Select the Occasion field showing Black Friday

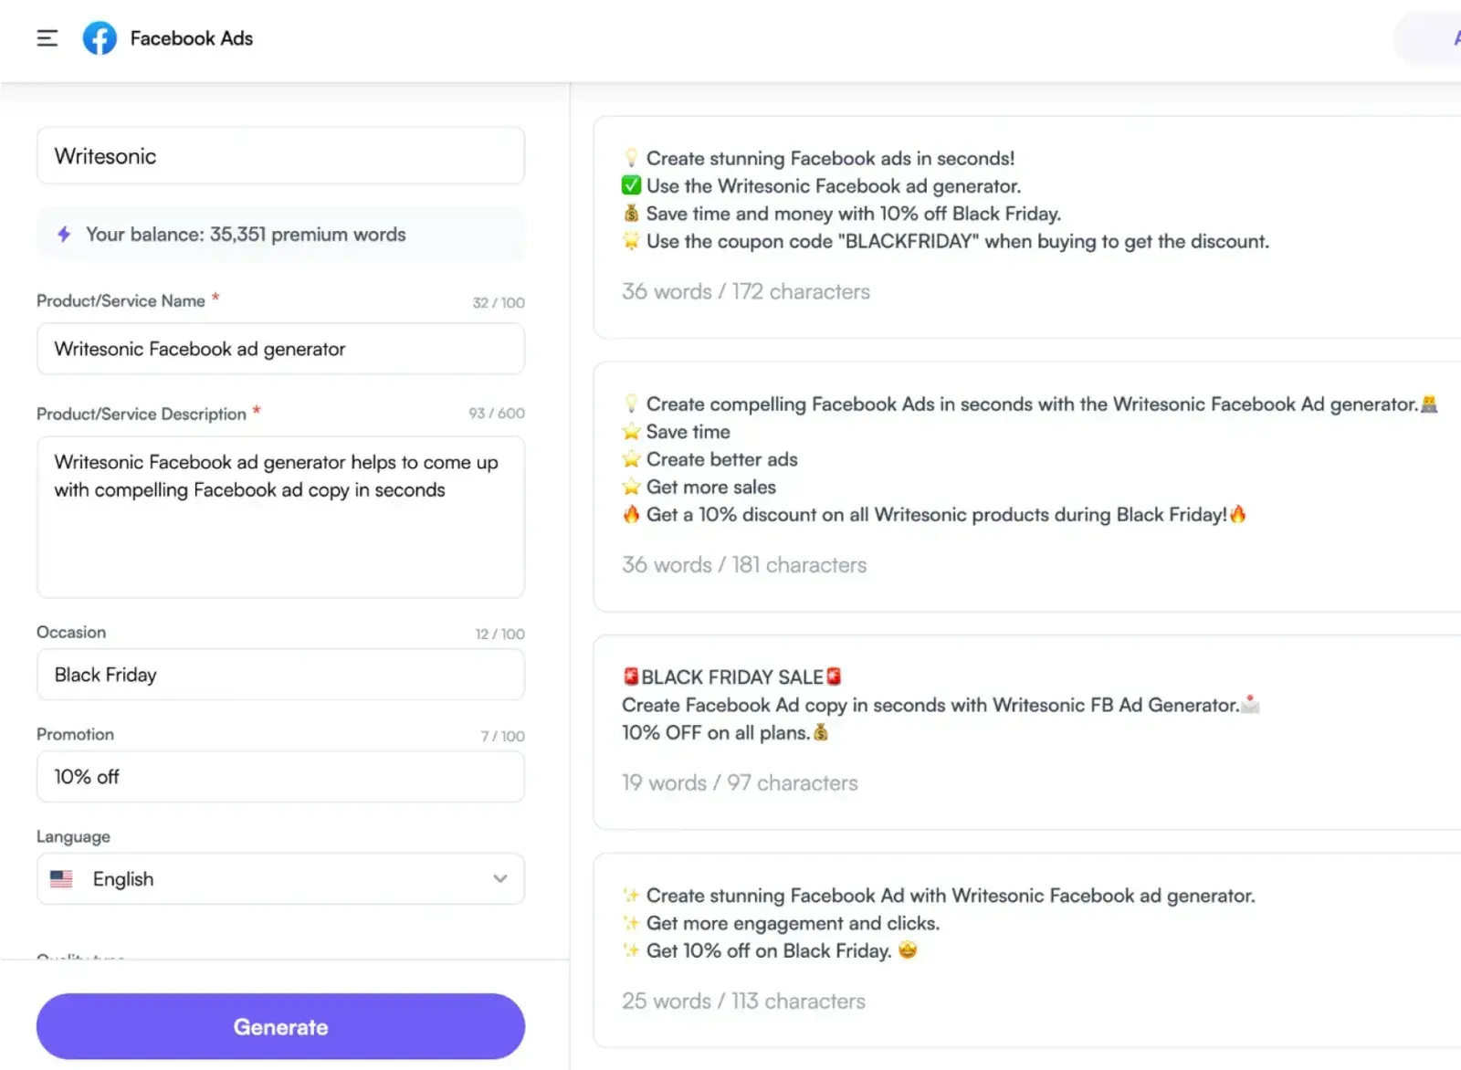click(x=280, y=675)
